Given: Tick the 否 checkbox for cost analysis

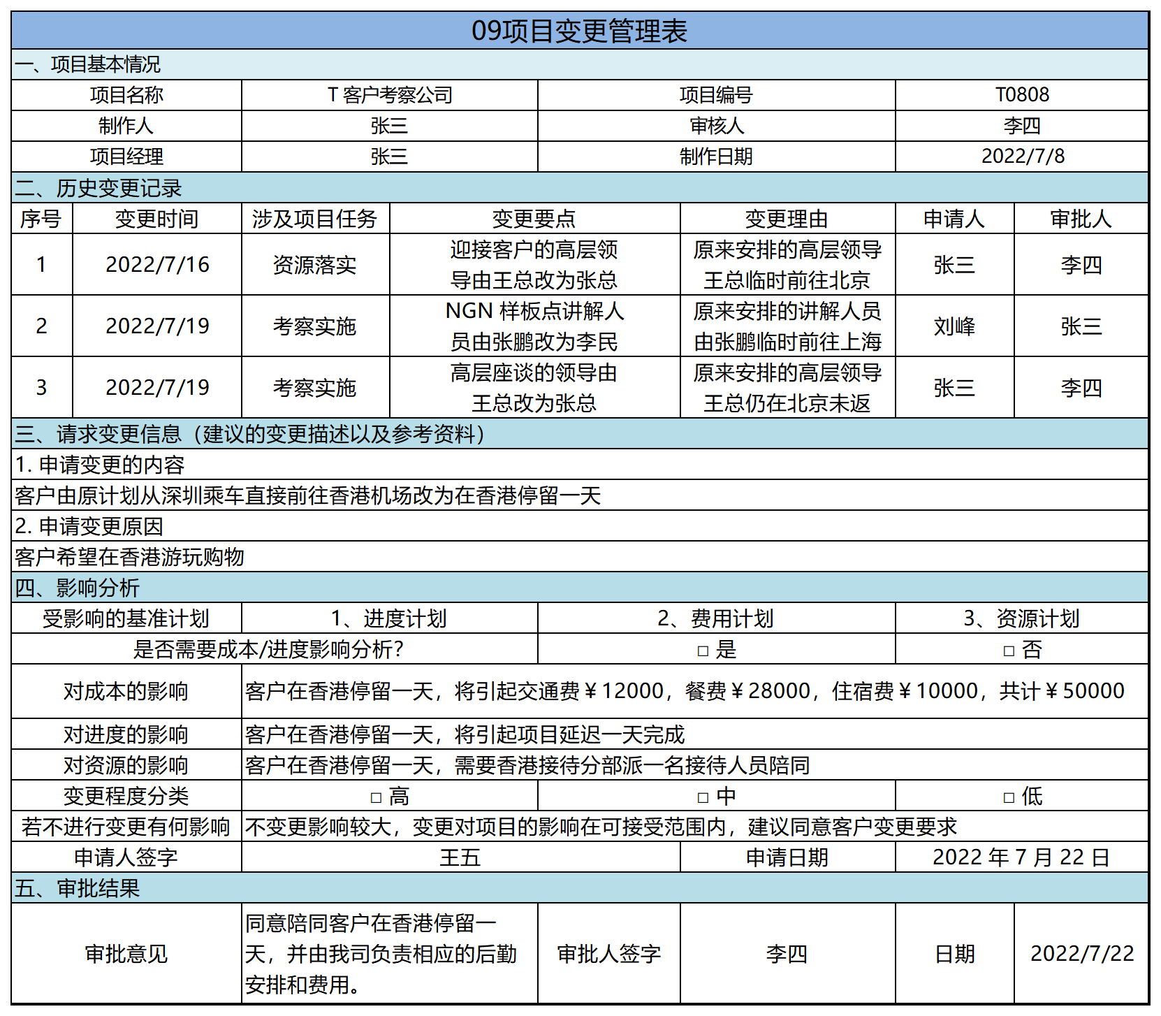Looking at the screenshot, I should [x=1008, y=651].
